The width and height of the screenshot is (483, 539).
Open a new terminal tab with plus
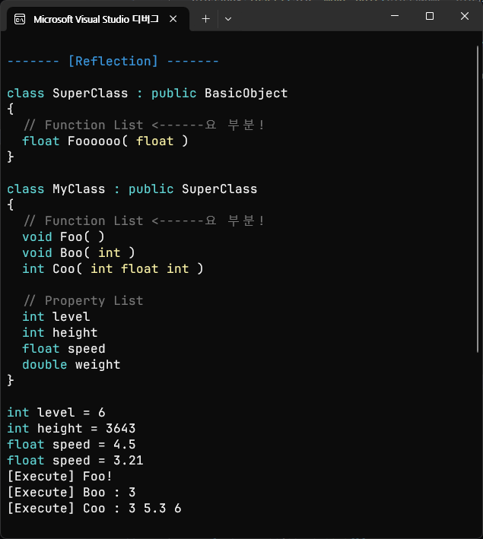(x=205, y=19)
